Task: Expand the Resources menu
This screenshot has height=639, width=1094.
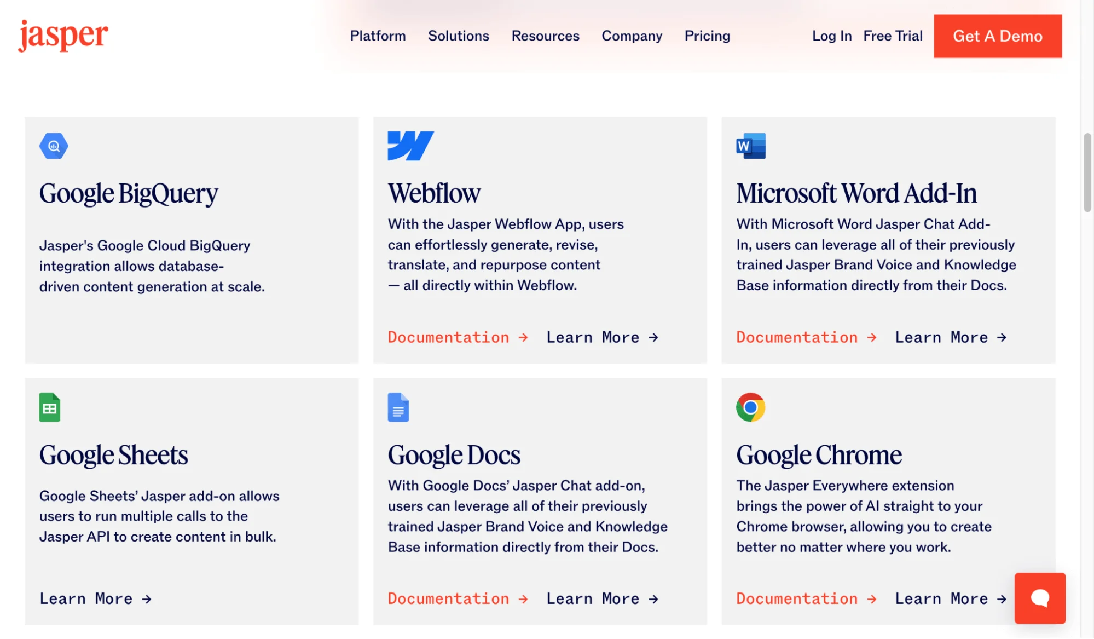Action: point(545,36)
